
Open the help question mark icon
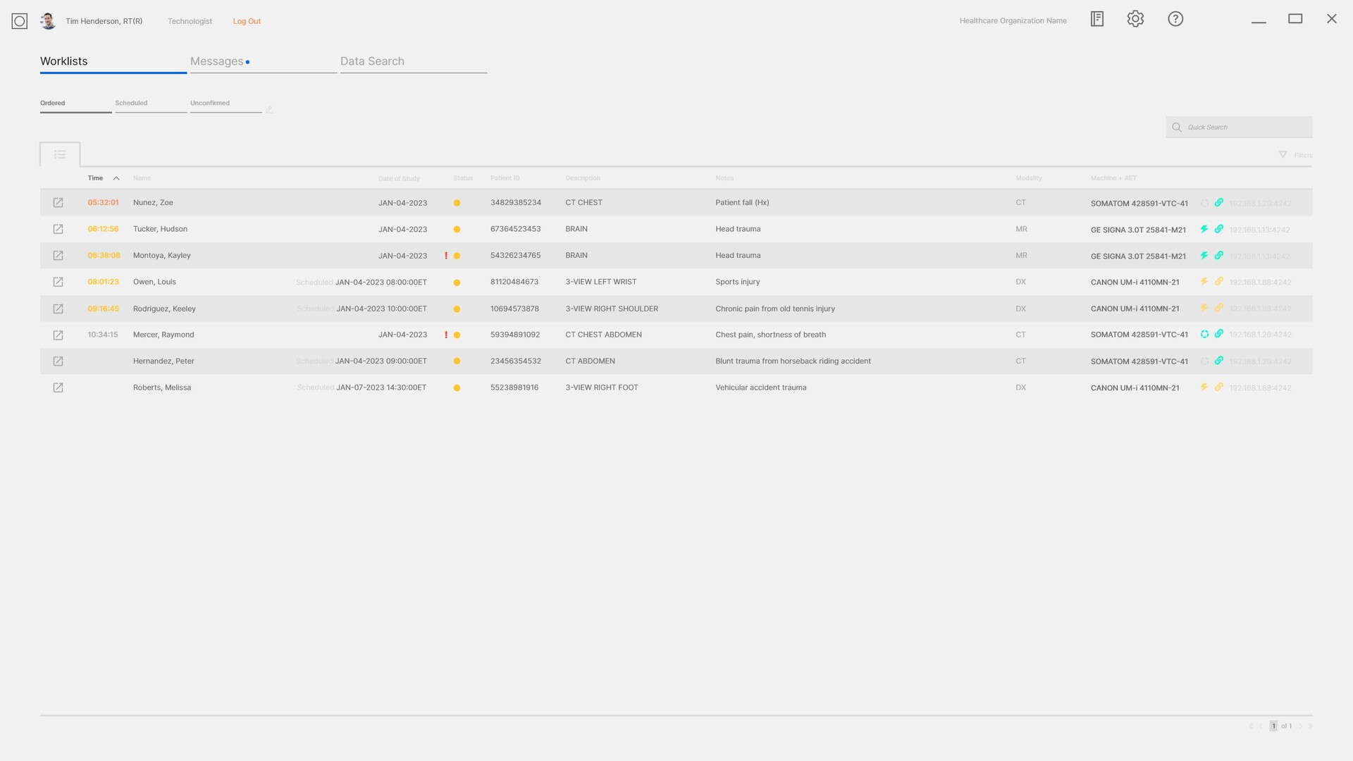point(1175,19)
